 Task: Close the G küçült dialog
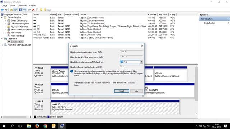click(x=142, y=46)
